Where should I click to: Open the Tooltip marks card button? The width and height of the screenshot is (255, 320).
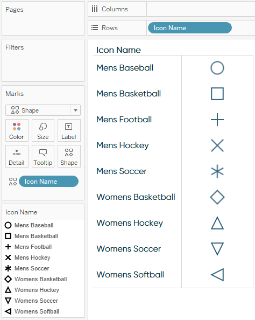(43, 156)
